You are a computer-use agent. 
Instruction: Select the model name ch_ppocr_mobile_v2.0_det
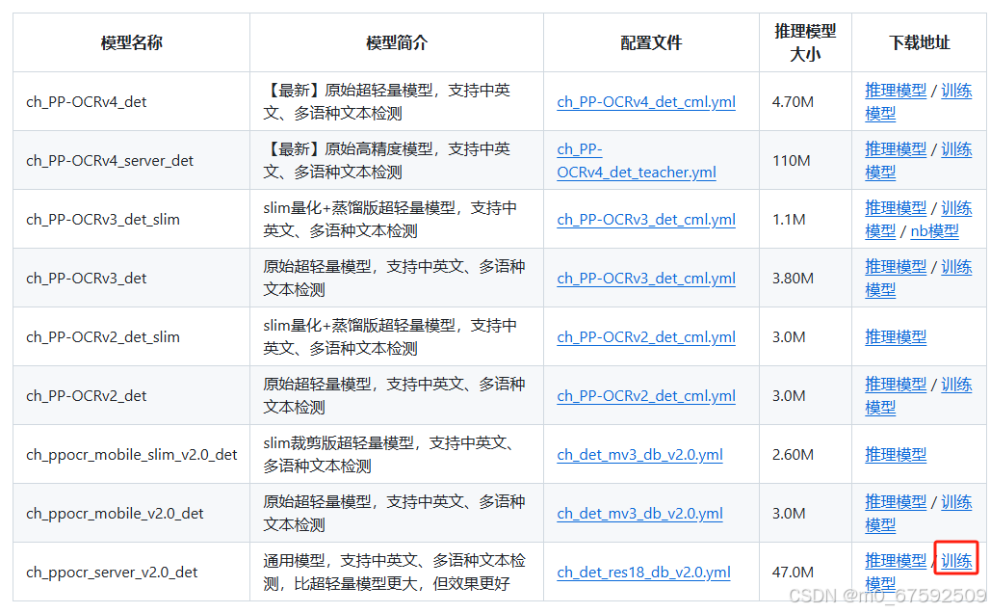tap(115, 513)
